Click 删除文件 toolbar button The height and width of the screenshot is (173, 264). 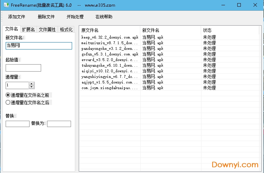(46, 16)
